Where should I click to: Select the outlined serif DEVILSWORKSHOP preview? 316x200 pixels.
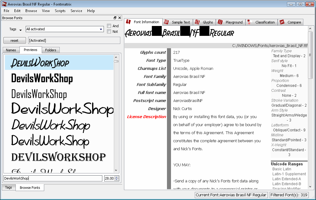coord(59,157)
